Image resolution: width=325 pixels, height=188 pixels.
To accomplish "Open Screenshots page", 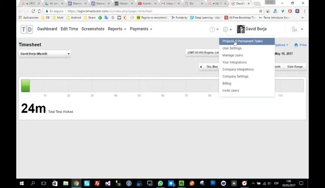I will [x=93, y=29].
